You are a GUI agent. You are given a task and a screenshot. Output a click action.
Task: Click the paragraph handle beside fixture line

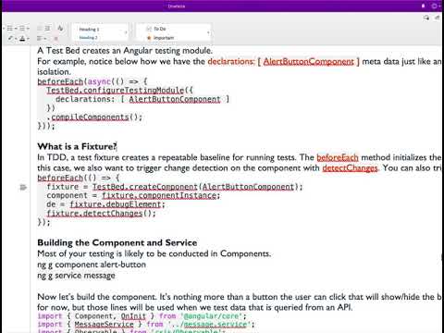point(23,187)
